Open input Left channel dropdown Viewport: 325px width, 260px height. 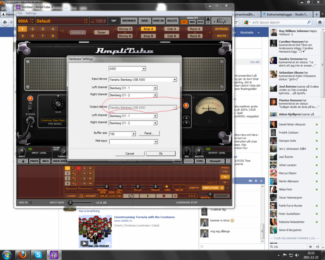click(155, 88)
